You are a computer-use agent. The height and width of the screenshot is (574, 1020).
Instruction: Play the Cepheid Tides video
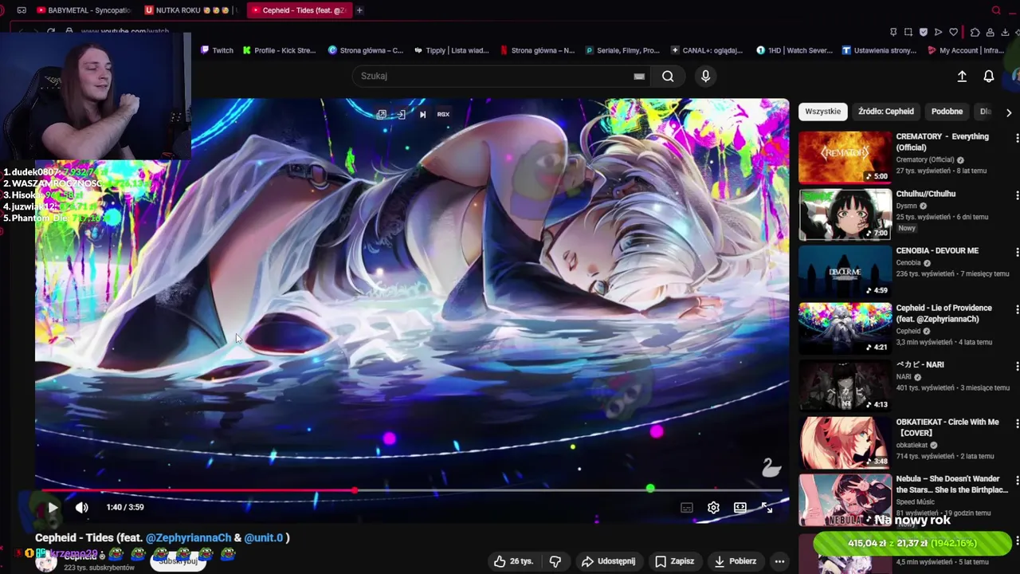53,507
